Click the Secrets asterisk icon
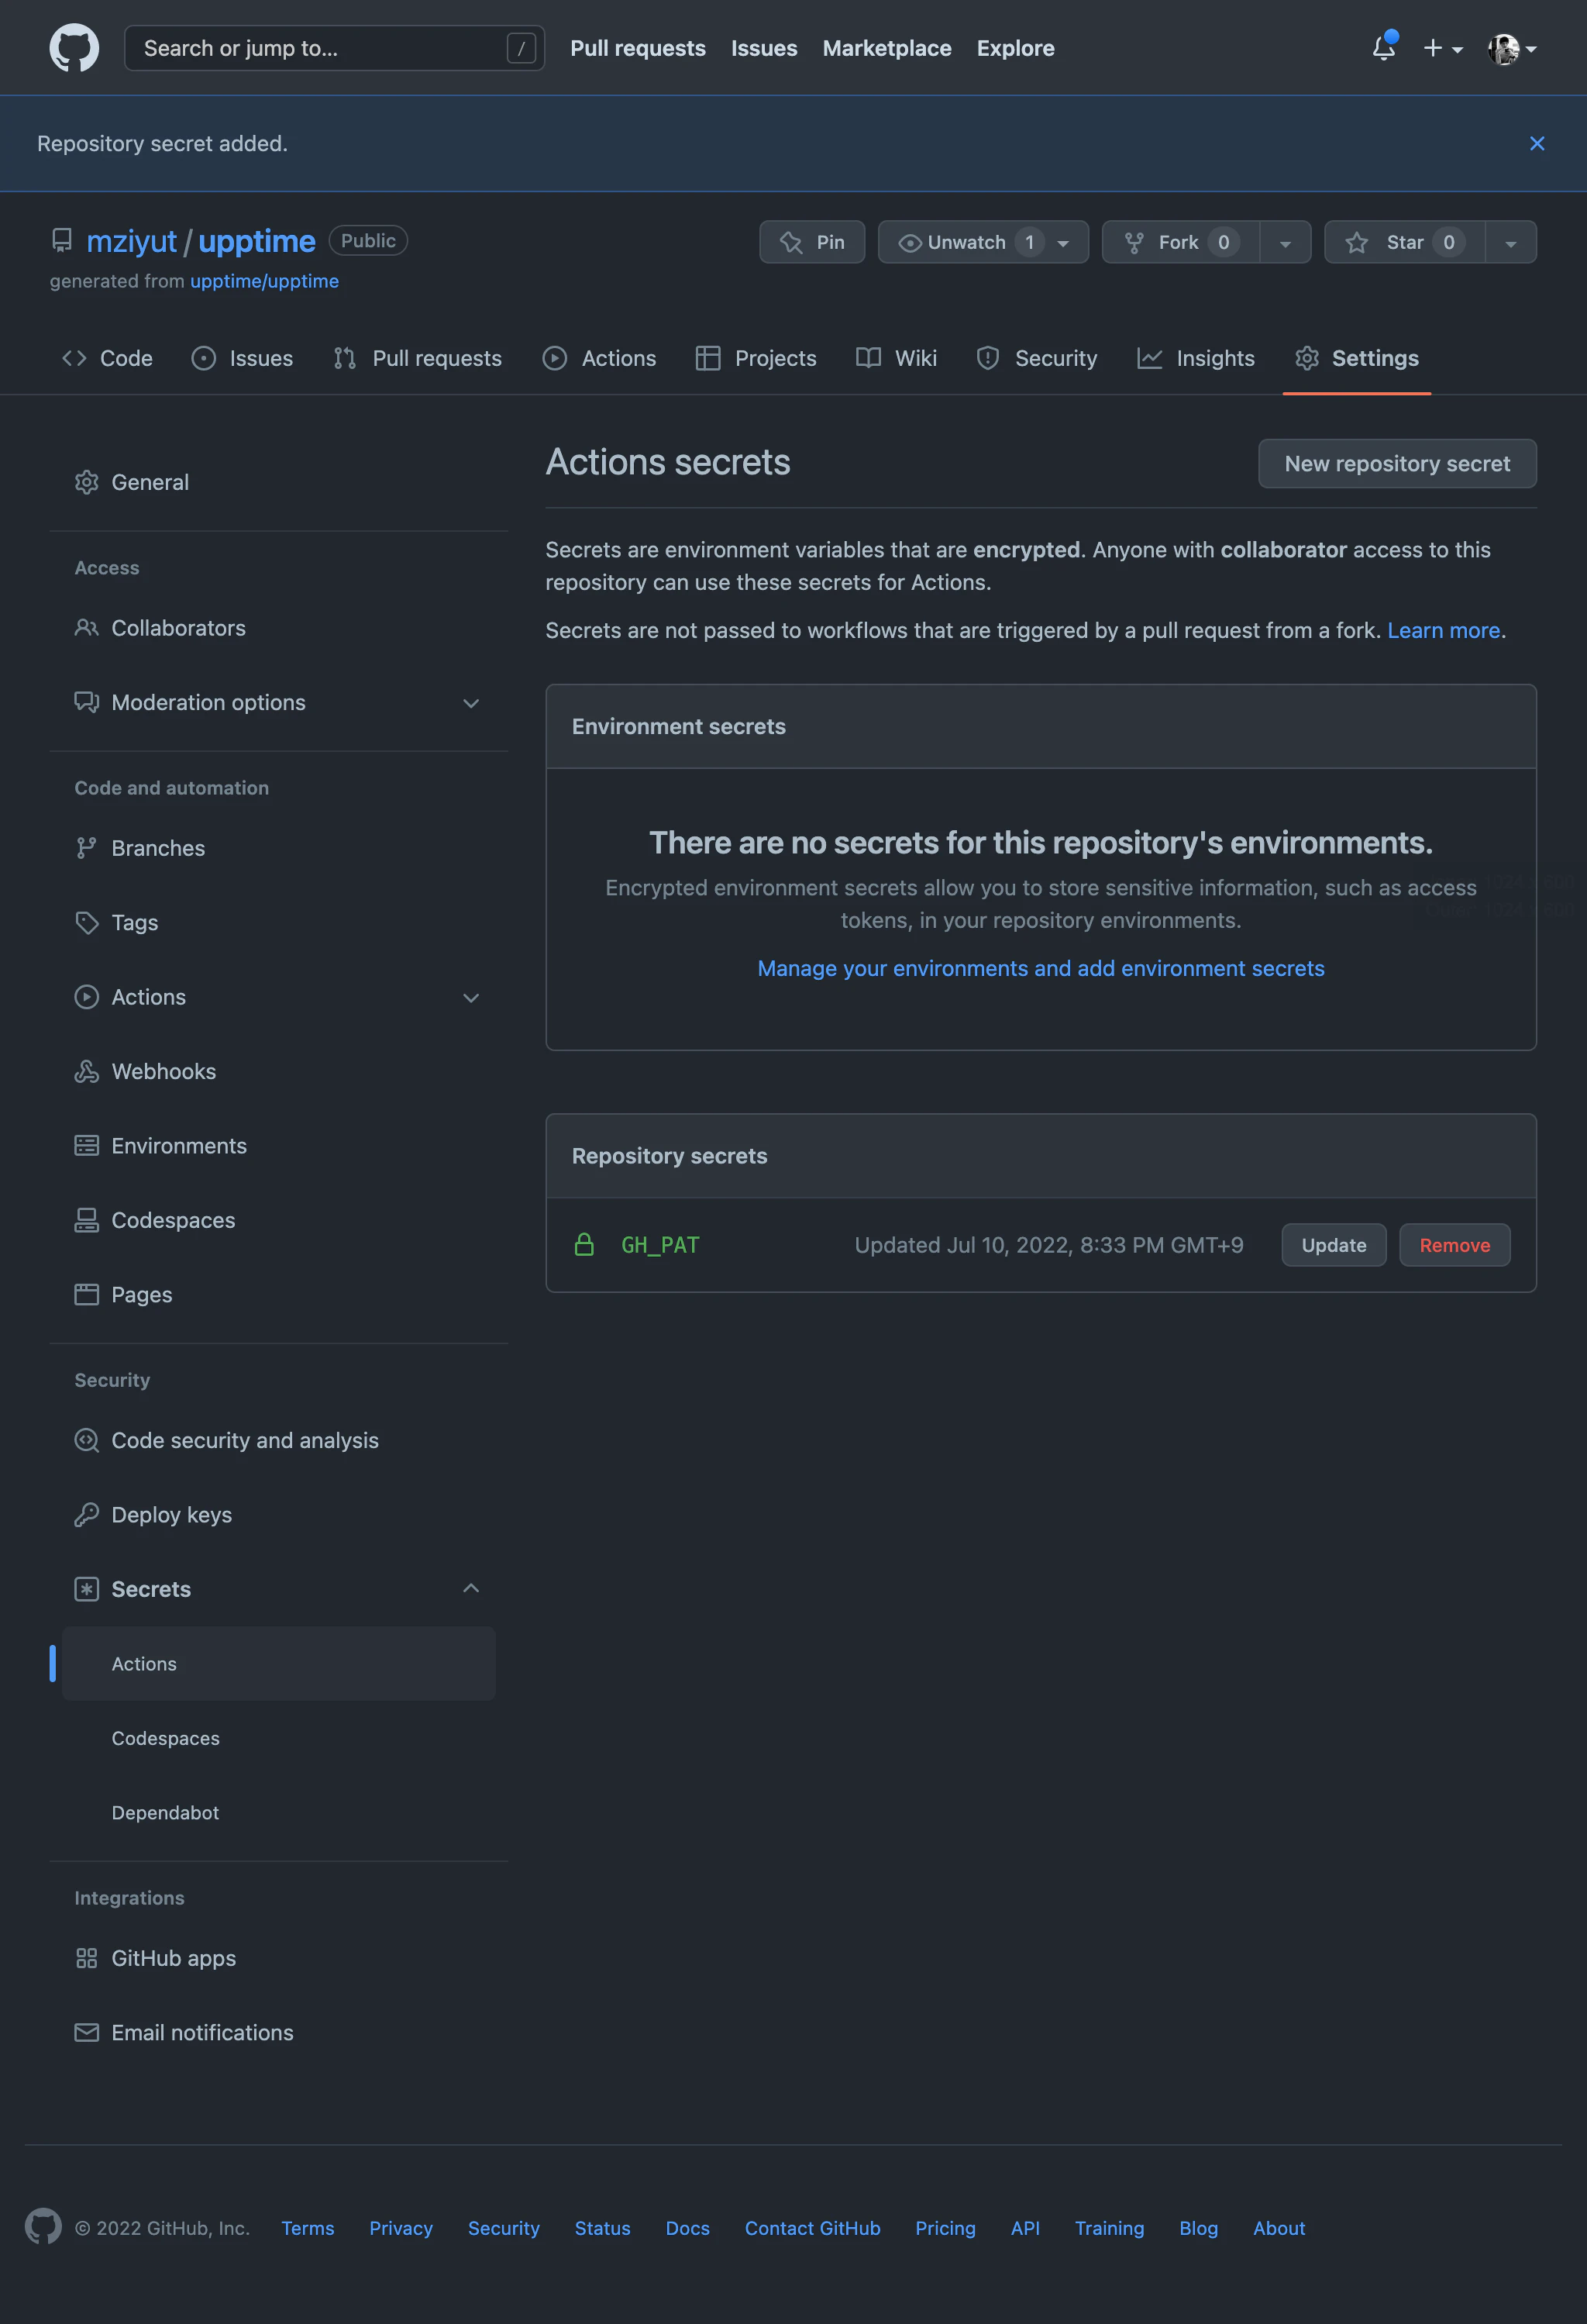 (x=87, y=1589)
